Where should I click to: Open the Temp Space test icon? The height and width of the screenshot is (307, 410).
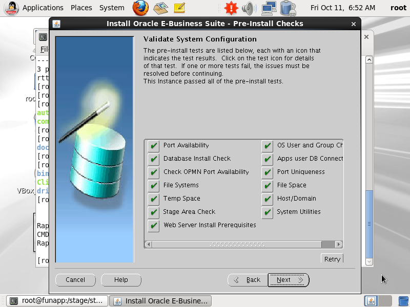(x=153, y=199)
